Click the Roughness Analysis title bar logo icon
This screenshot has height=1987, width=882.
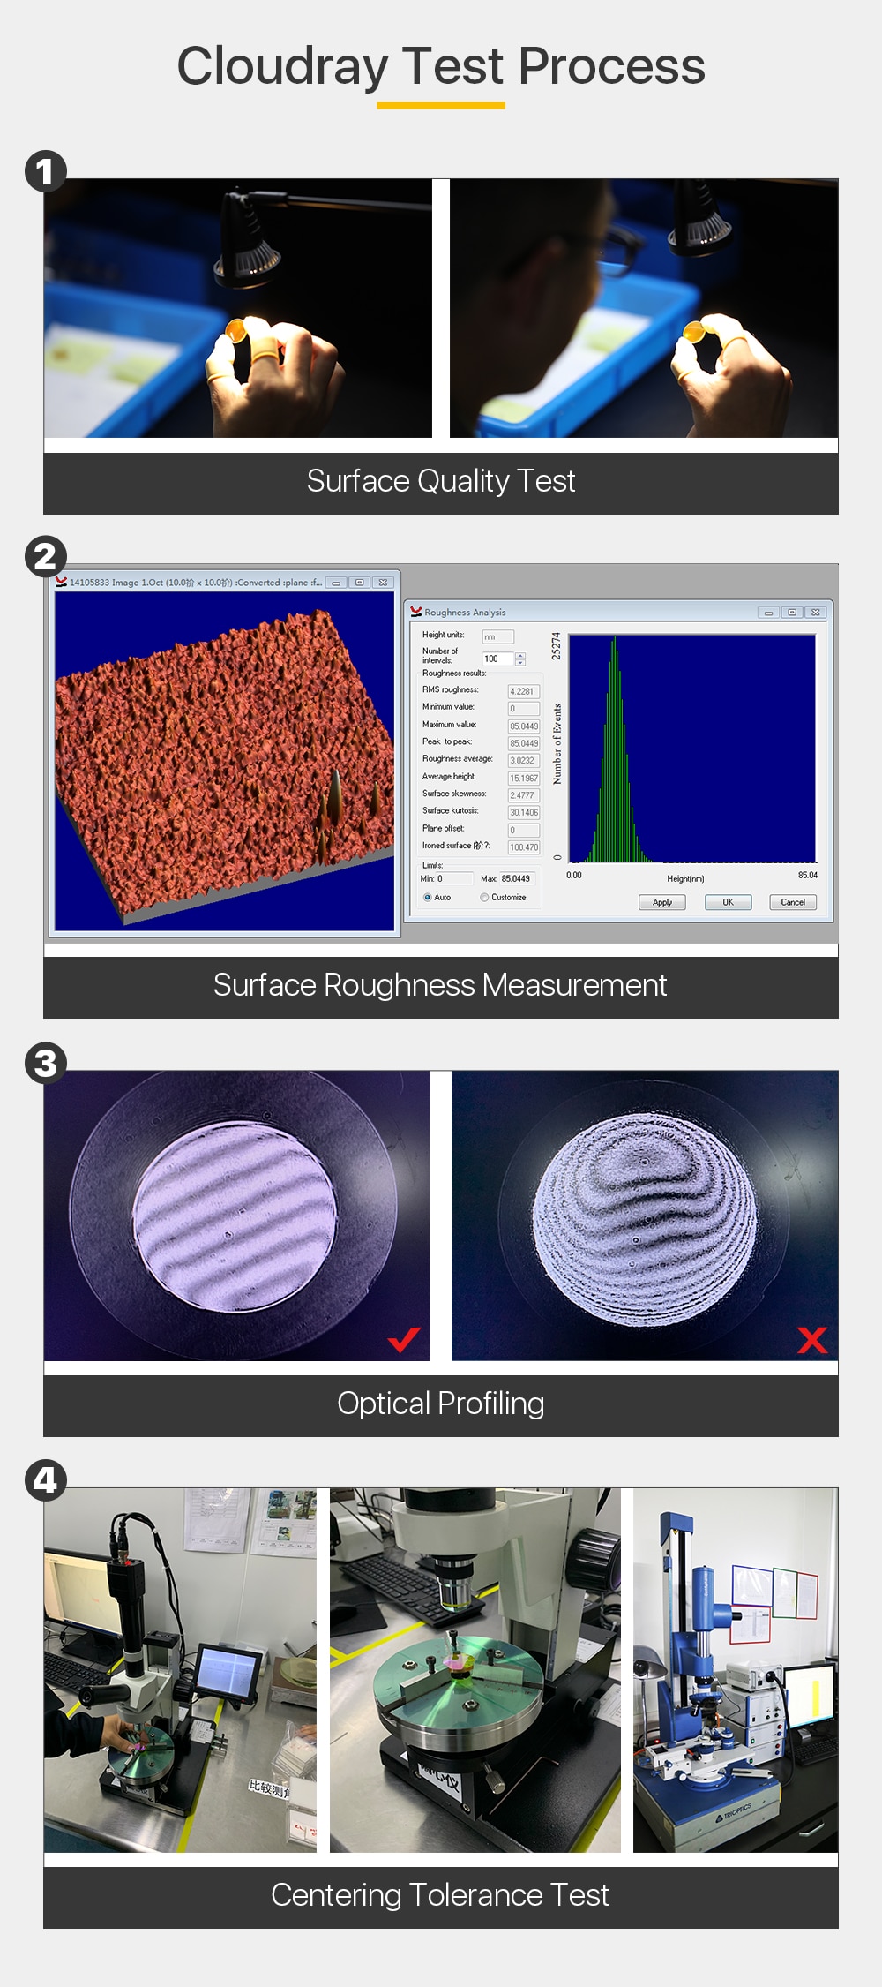[416, 611]
